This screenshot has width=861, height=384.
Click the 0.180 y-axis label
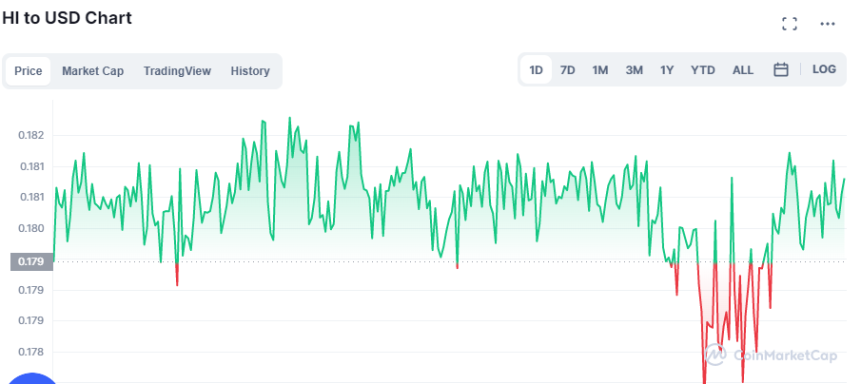pos(31,228)
